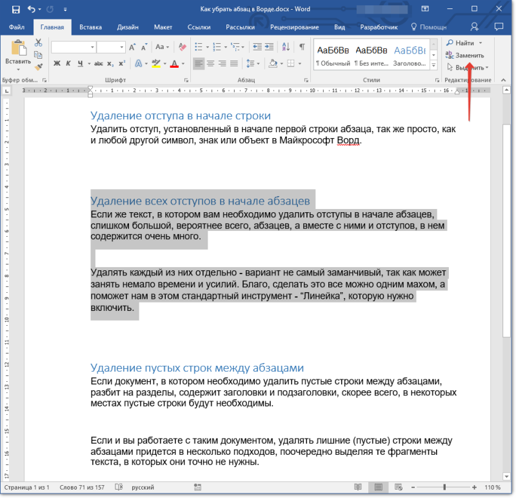Increase indent using ribbon icon

click(x=269, y=46)
